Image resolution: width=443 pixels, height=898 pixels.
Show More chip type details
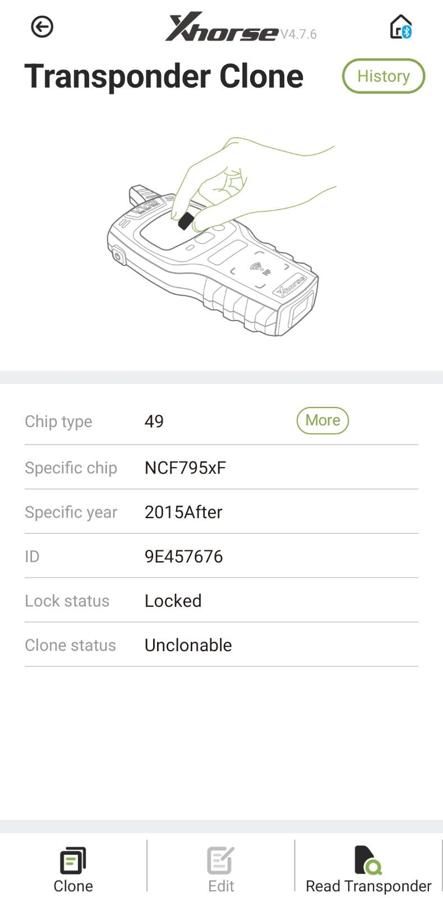(322, 420)
